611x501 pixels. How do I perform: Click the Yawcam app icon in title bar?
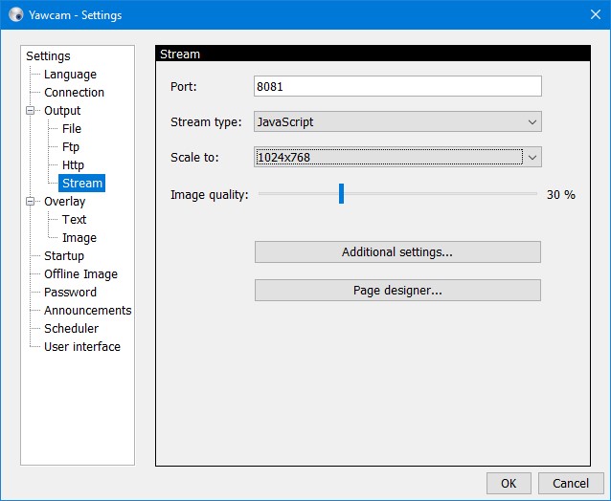click(x=16, y=14)
